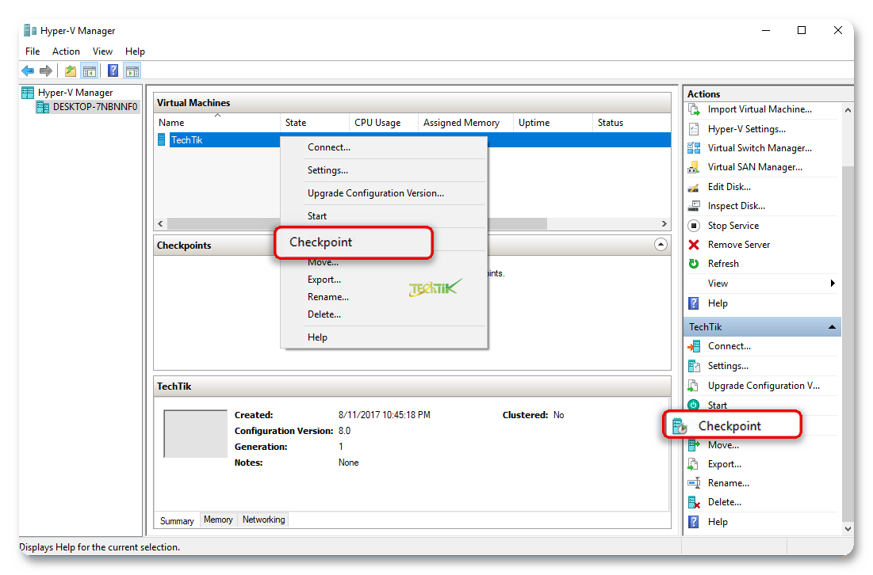This screenshot has height=575, width=873.
Task: Click the Virtual Machines horizontal scrollbar
Action: coord(412,224)
